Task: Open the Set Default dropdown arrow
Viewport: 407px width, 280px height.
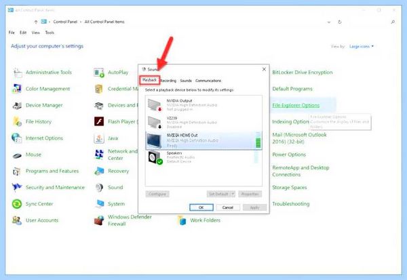Action: pos(233,194)
